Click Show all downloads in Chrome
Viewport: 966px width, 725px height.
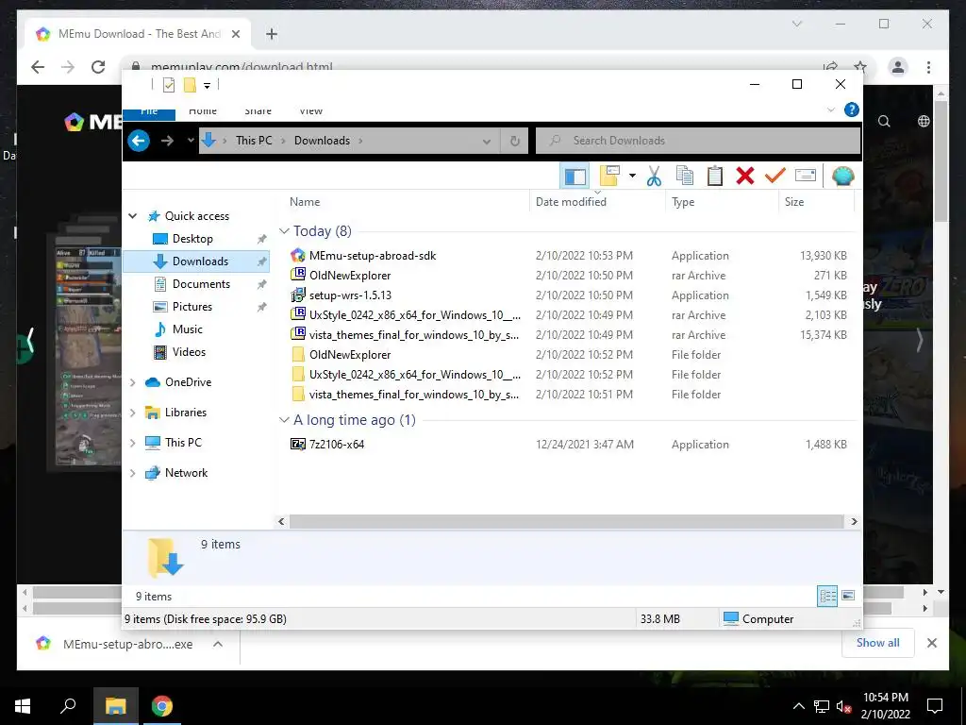point(878,642)
